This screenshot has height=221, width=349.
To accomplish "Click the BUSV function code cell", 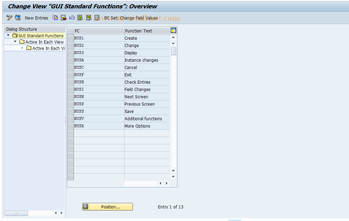I will pyautogui.click(x=99, y=119).
